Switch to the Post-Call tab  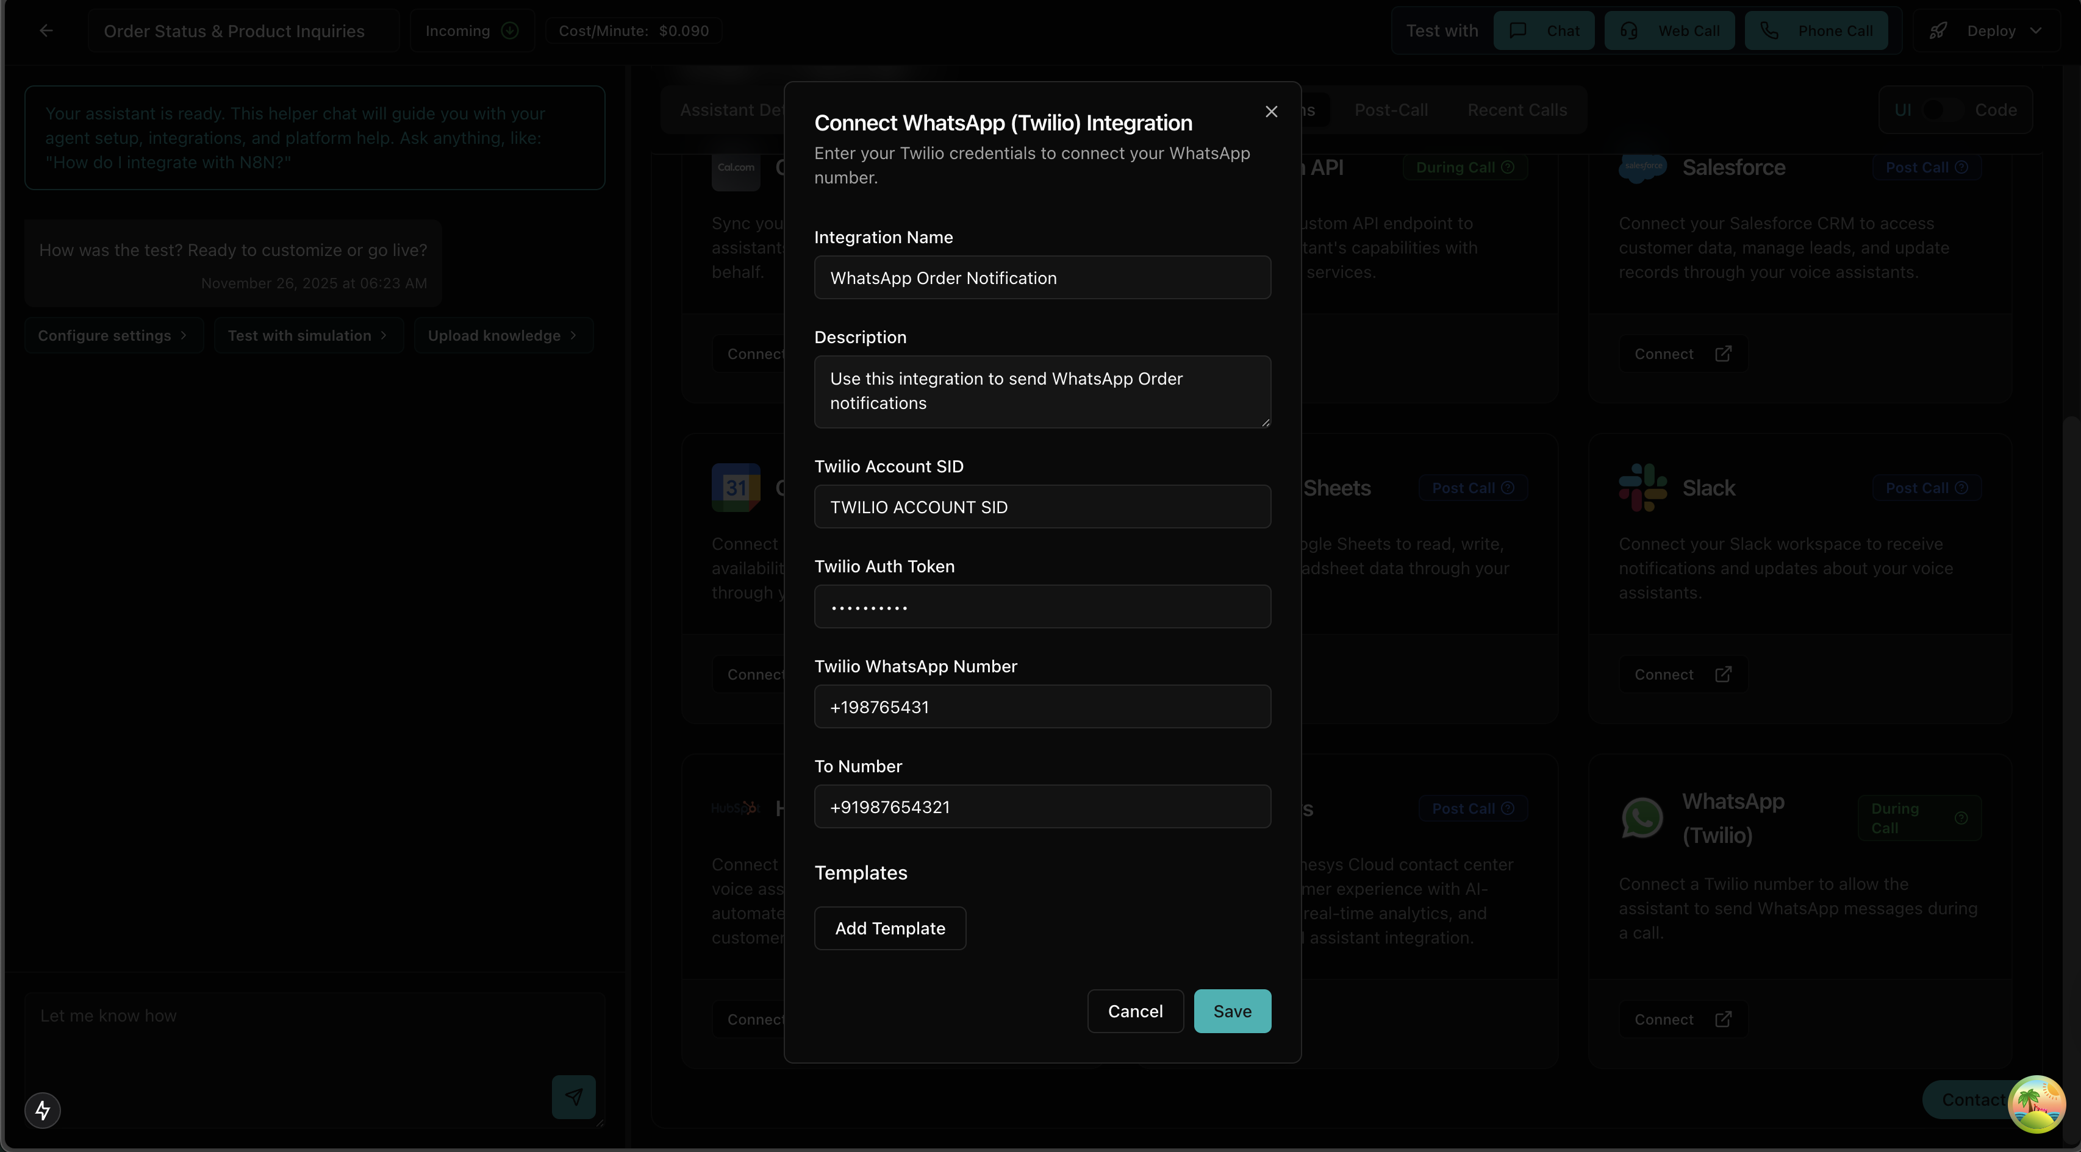(x=1391, y=109)
